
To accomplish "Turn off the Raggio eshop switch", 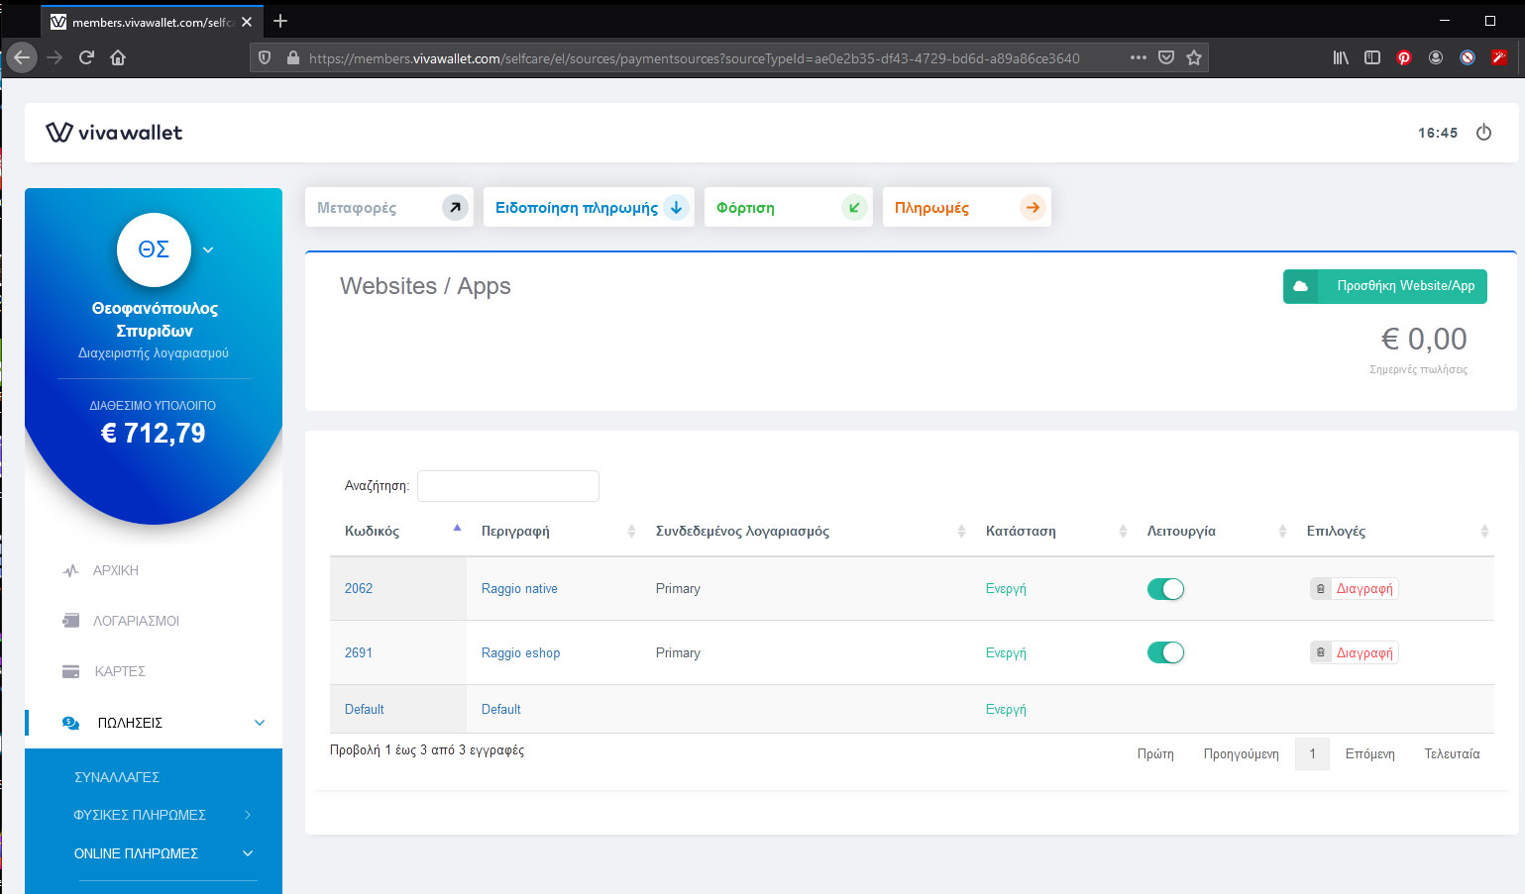I will click(1165, 652).
